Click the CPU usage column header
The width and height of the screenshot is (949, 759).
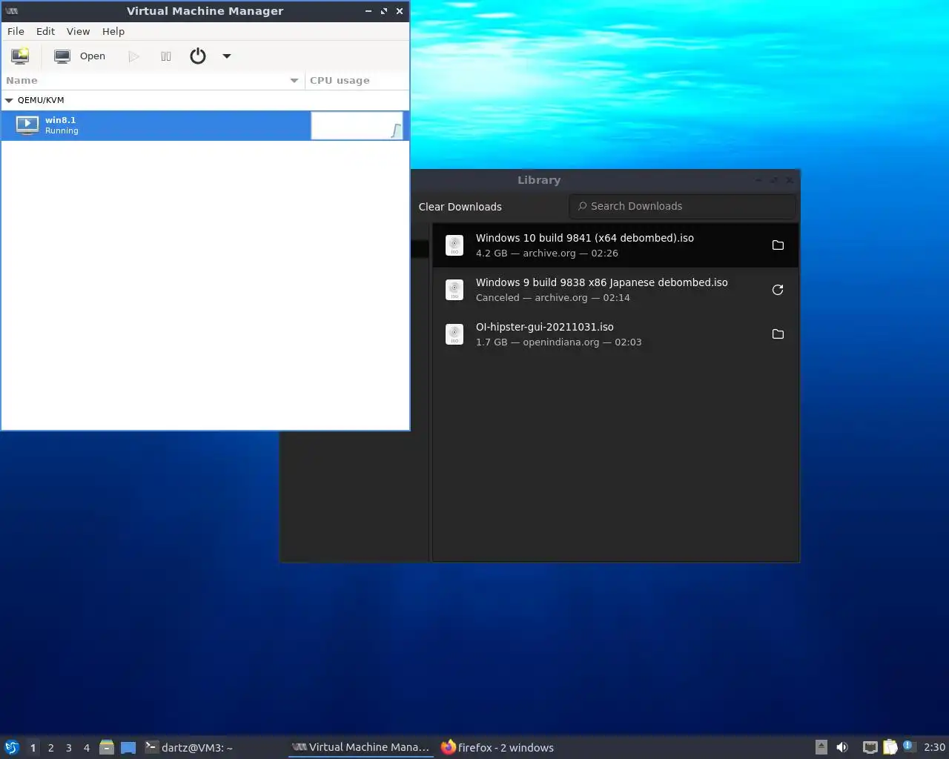(357, 80)
